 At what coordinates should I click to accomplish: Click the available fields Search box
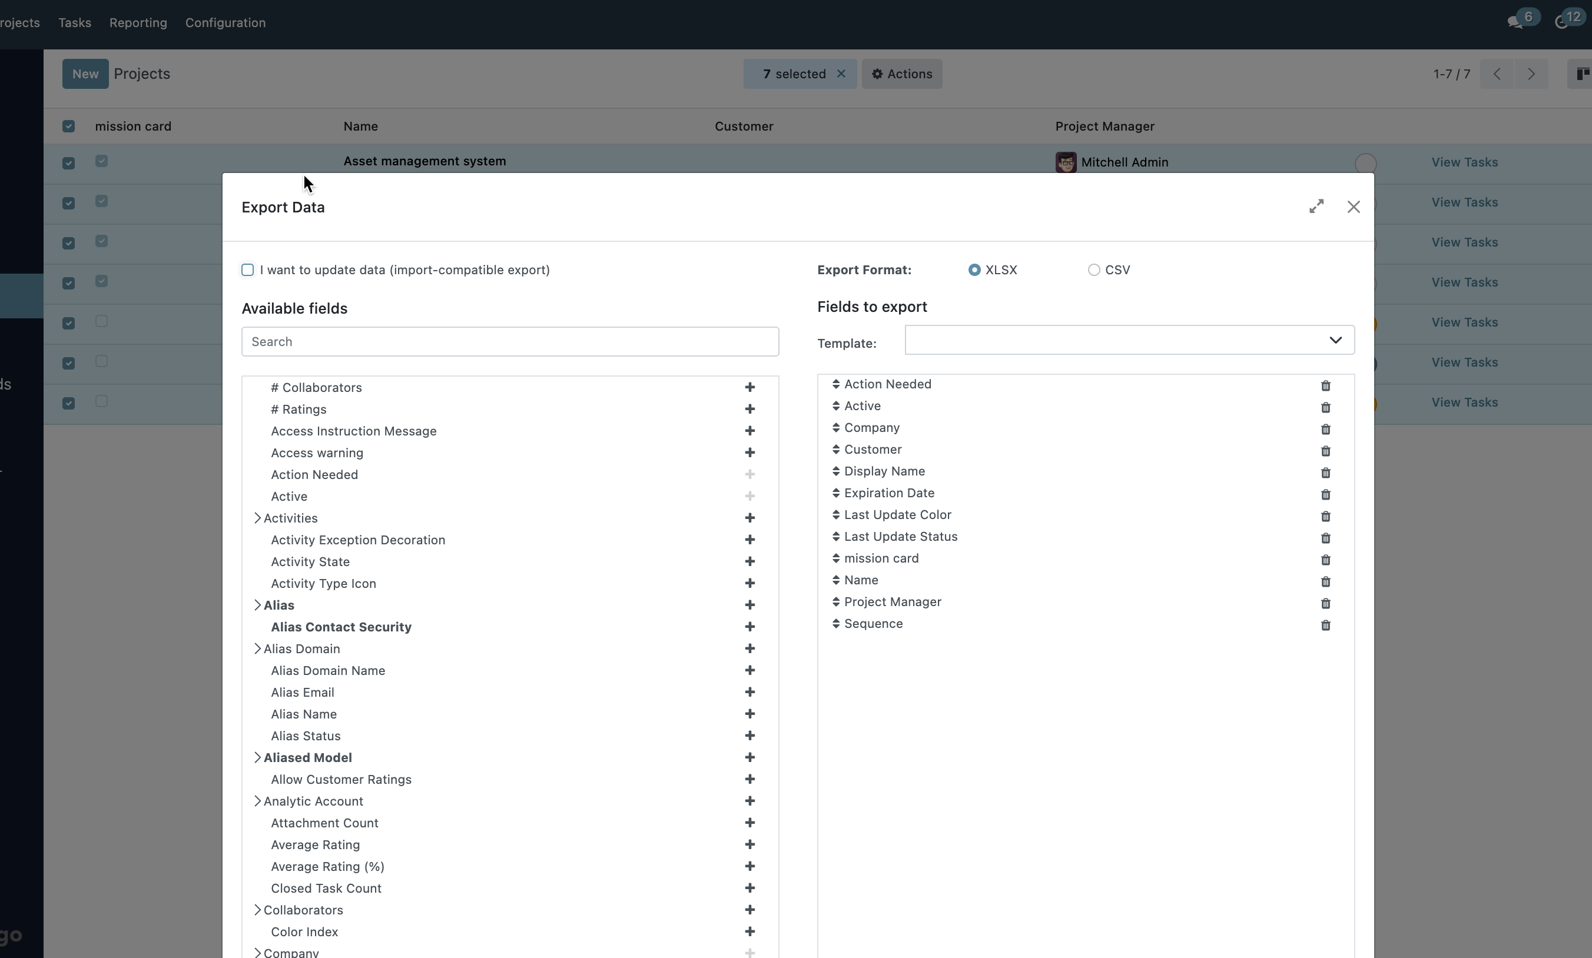pos(509,341)
